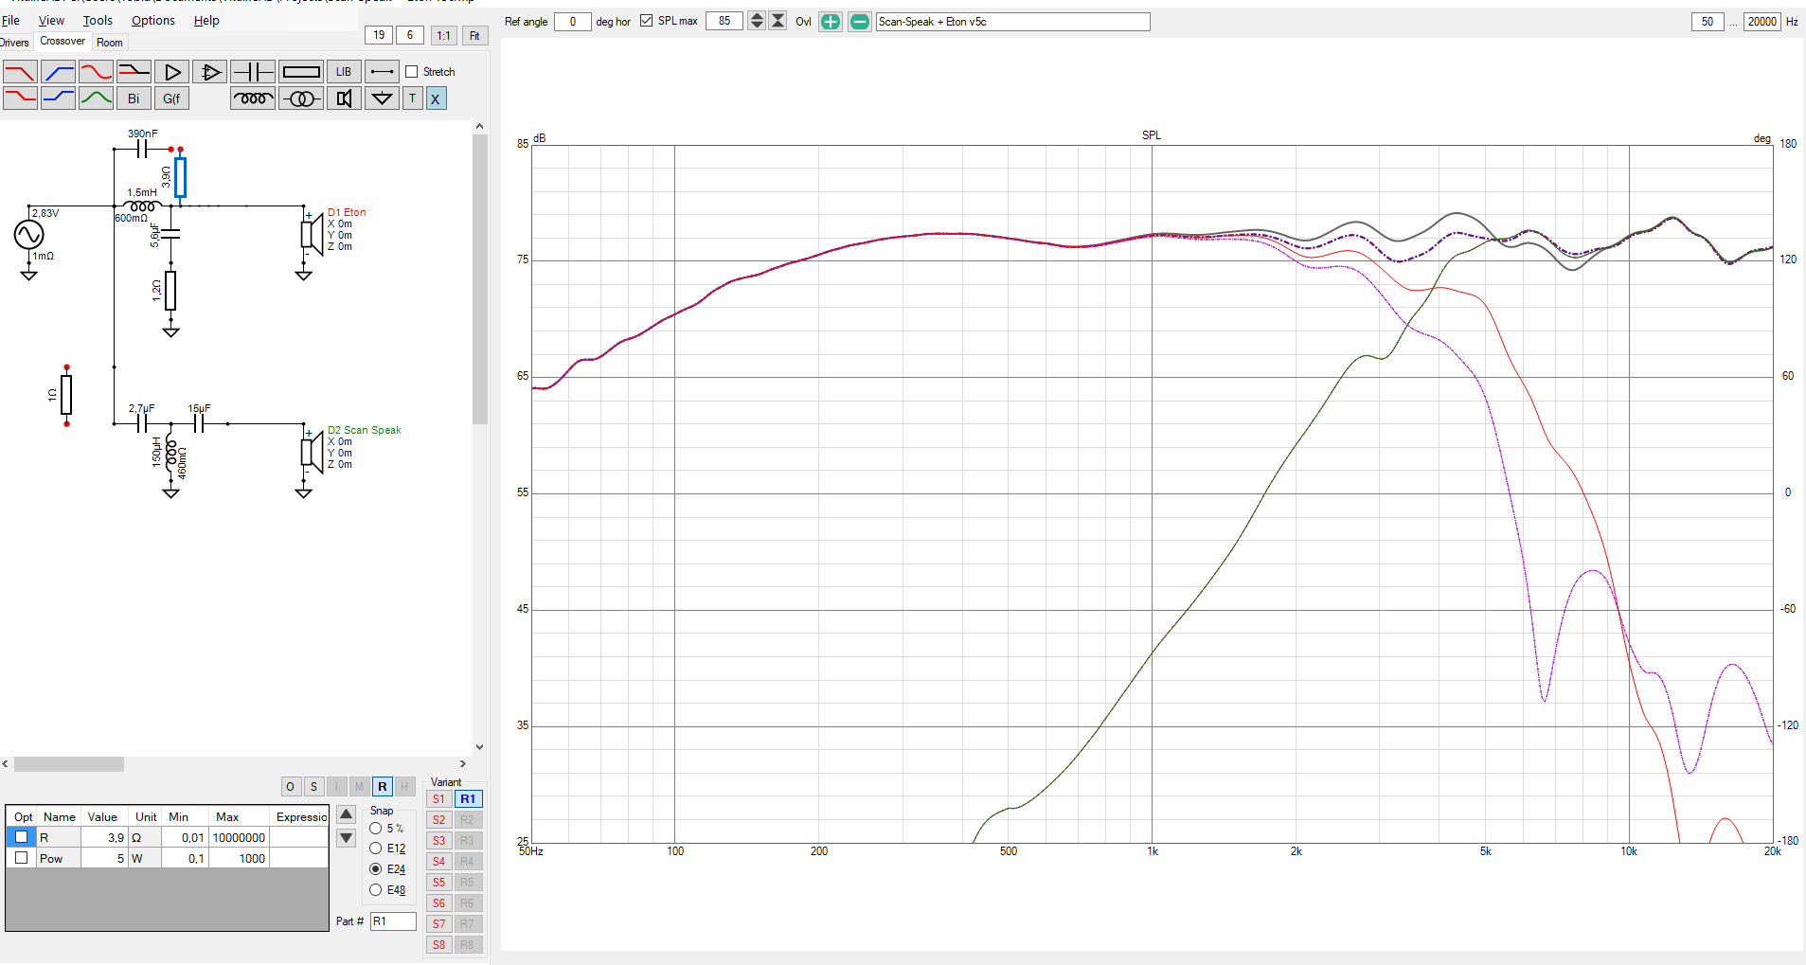
Task: Select variant S5
Action: pos(438,883)
